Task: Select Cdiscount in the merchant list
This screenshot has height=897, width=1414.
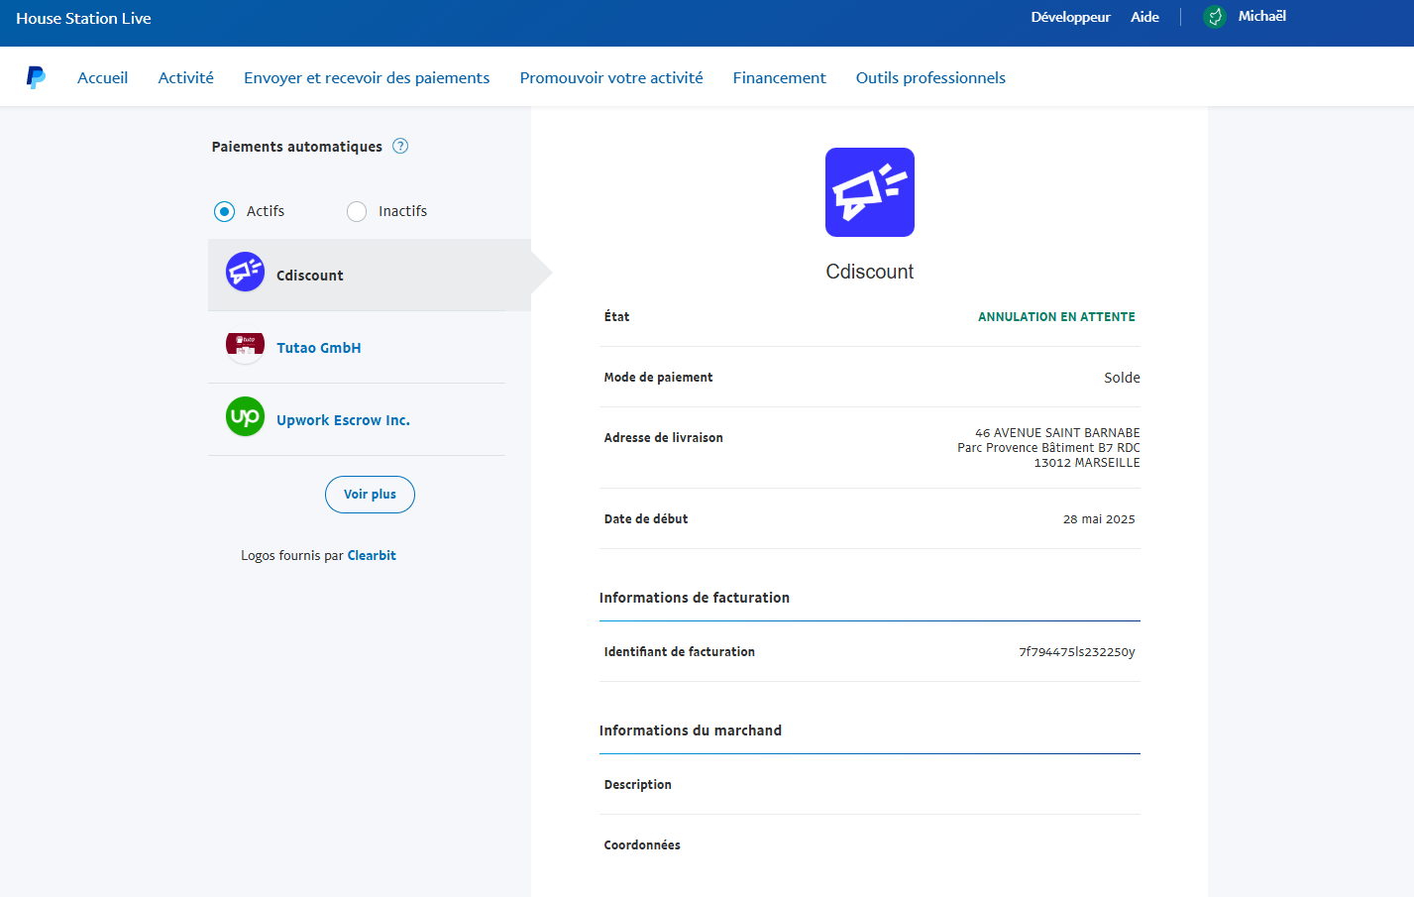Action: point(370,275)
